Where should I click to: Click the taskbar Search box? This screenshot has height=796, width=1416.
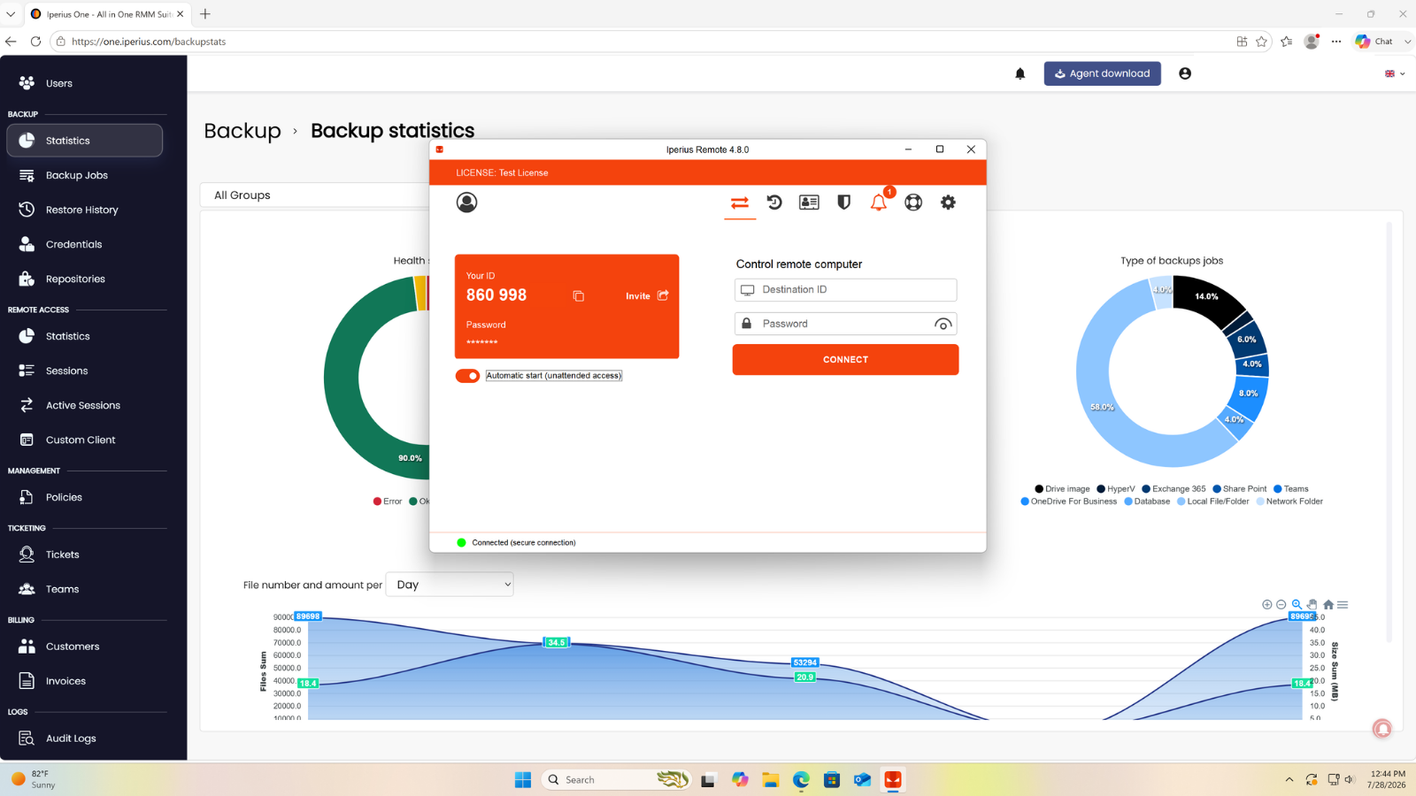[615, 779]
